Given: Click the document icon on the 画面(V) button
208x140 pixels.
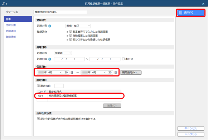Looking at the screenshot, I should 181,13.
